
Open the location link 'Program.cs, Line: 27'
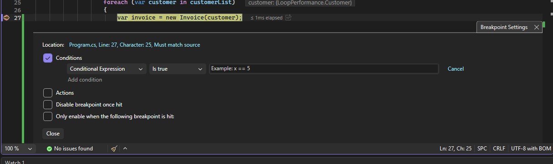[134, 45]
